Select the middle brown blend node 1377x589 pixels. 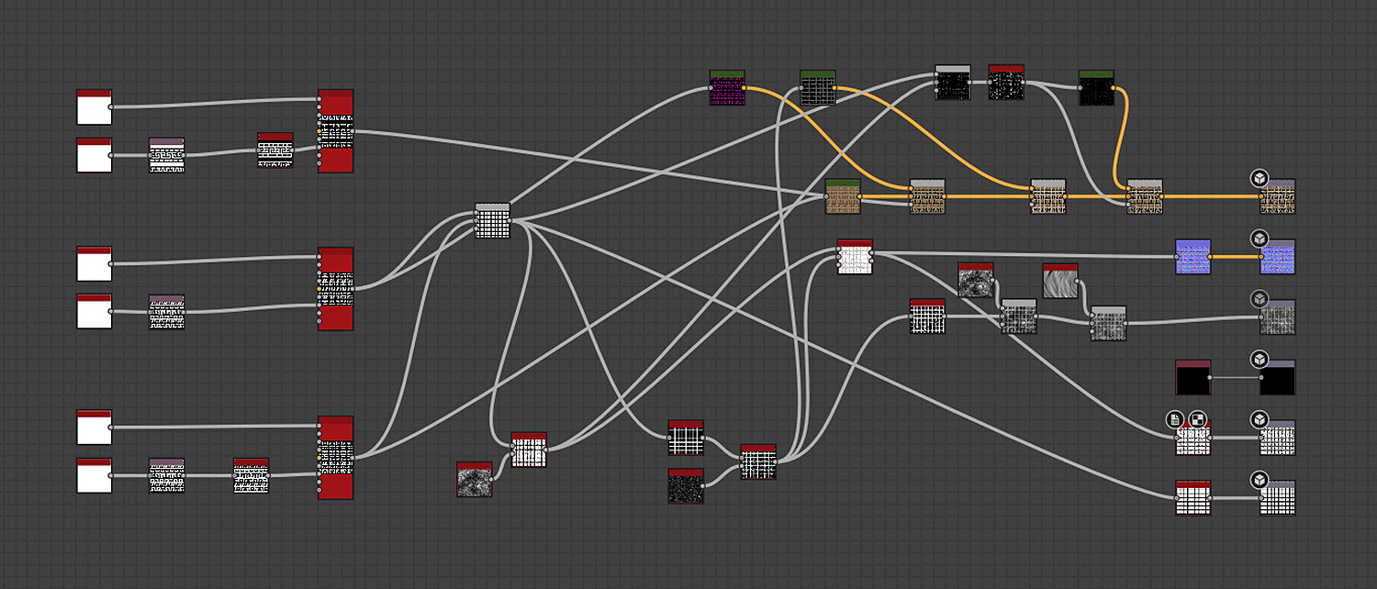(x=1048, y=196)
